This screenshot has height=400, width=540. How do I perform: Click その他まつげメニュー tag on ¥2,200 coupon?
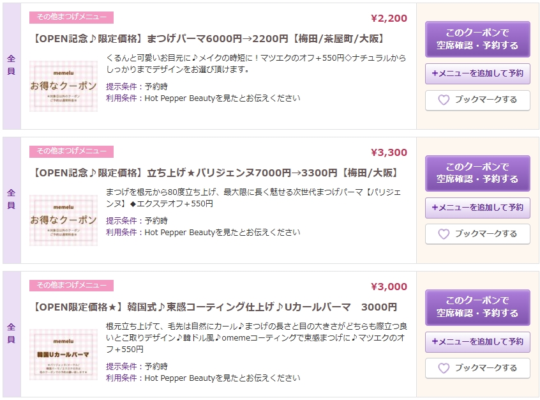click(x=71, y=17)
